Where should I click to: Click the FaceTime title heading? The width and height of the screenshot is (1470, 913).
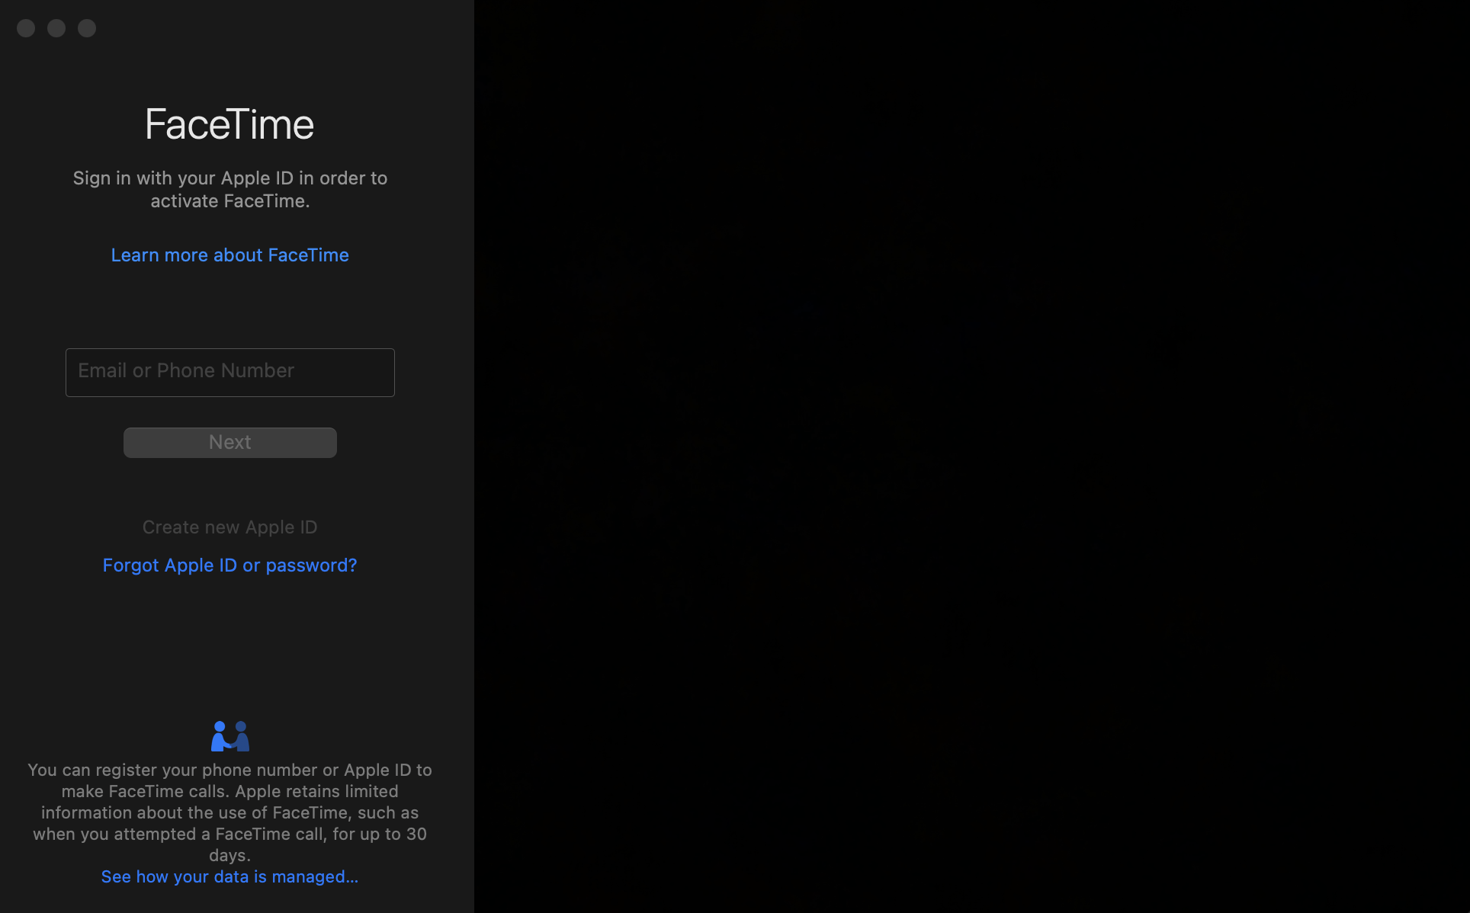(229, 123)
